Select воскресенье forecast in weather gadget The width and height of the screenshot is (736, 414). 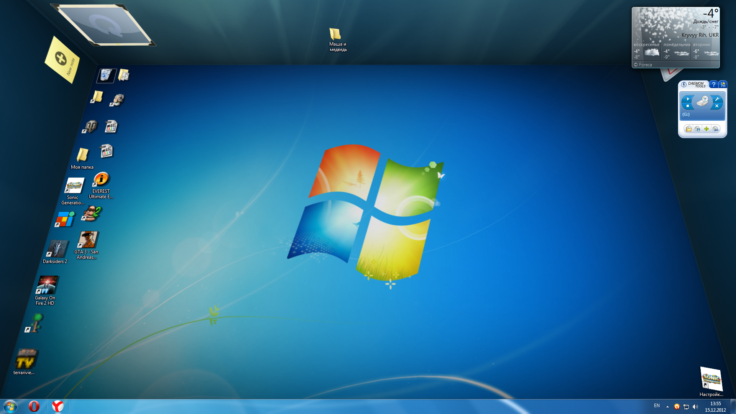(x=647, y=51)
